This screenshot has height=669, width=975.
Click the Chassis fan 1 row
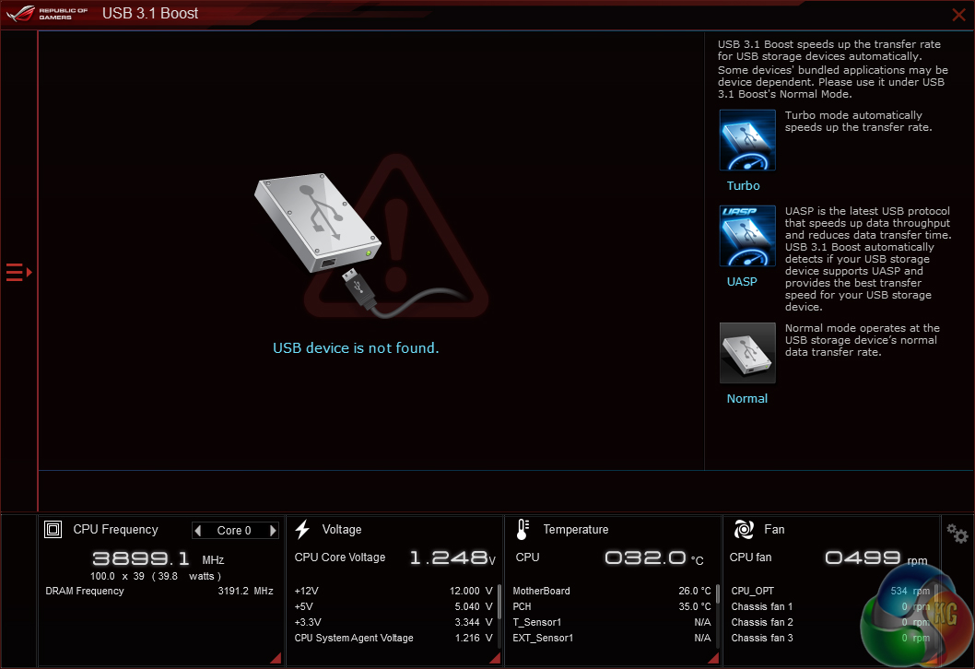pyautogui.click(x=830, y=606)
